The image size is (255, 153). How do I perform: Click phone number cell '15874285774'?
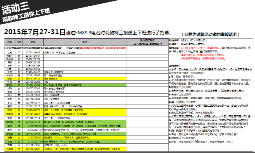tap(33, 59)
